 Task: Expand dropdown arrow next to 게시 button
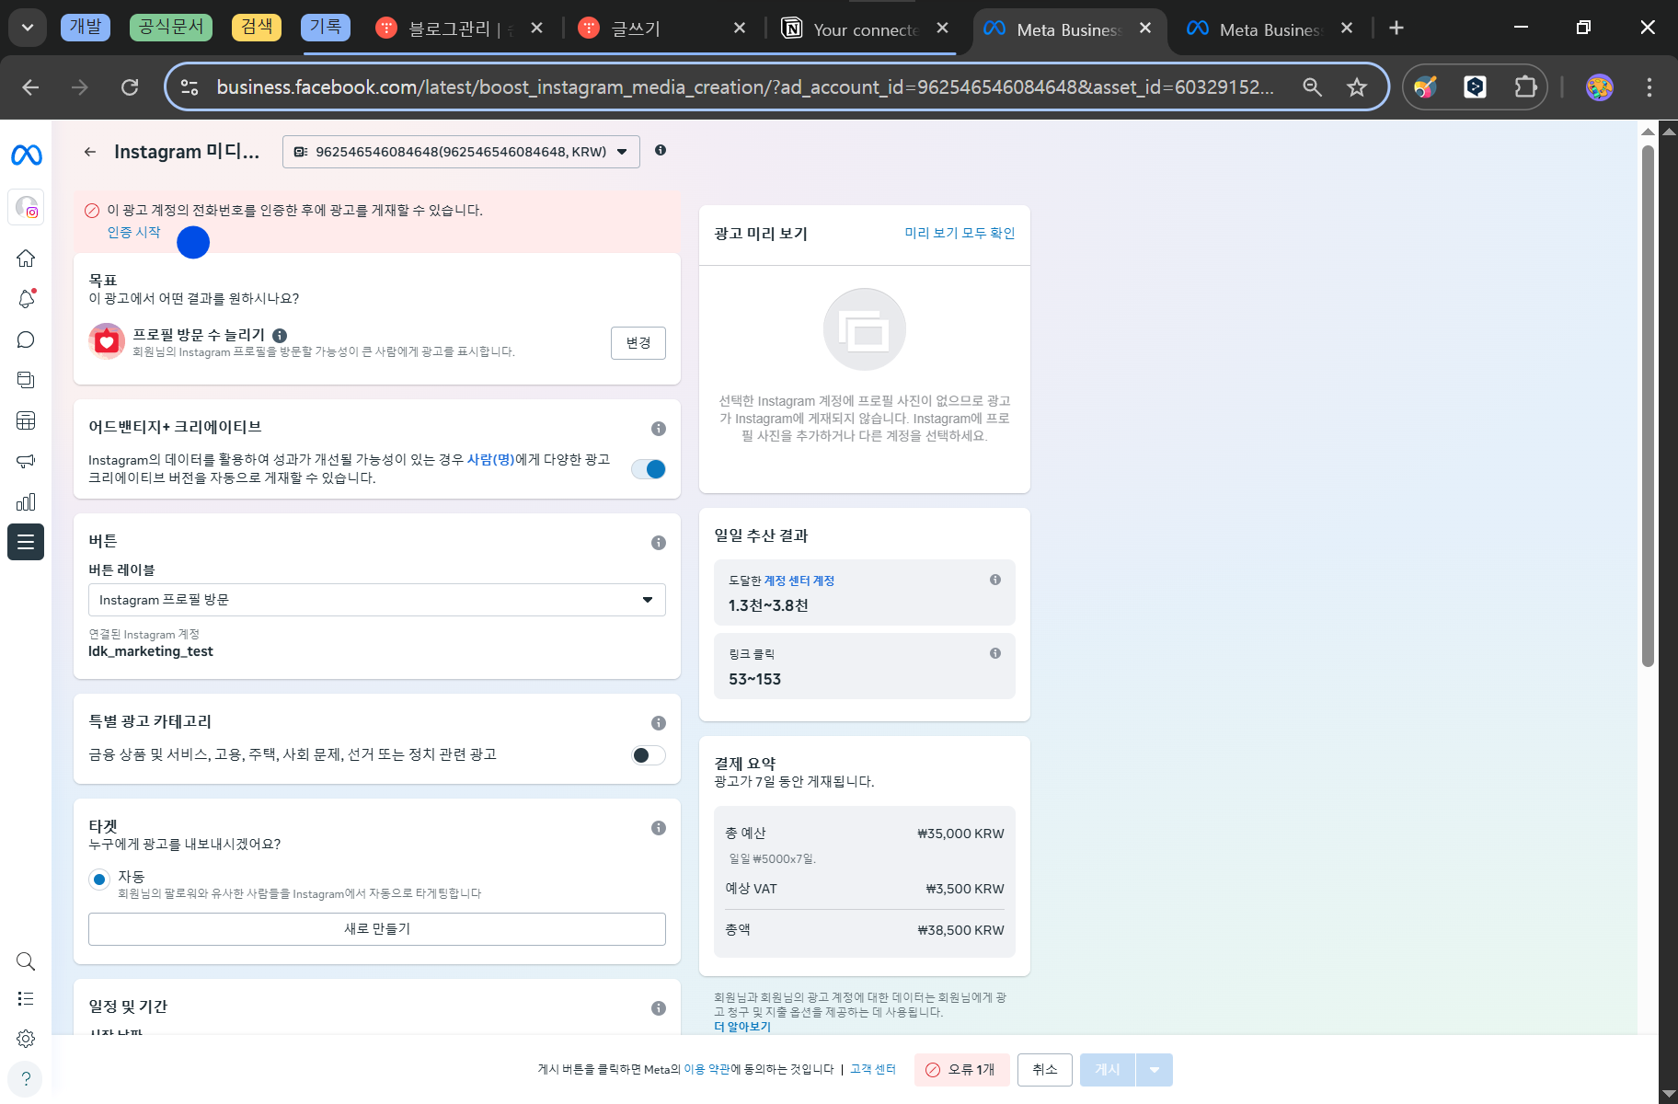pyautogui.click(x=1155, y=1070)
